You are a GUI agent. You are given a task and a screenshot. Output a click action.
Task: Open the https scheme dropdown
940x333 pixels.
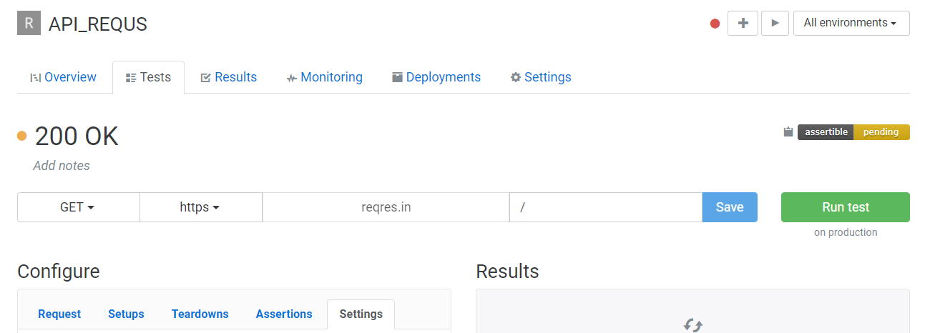click(x=200, y=207)
